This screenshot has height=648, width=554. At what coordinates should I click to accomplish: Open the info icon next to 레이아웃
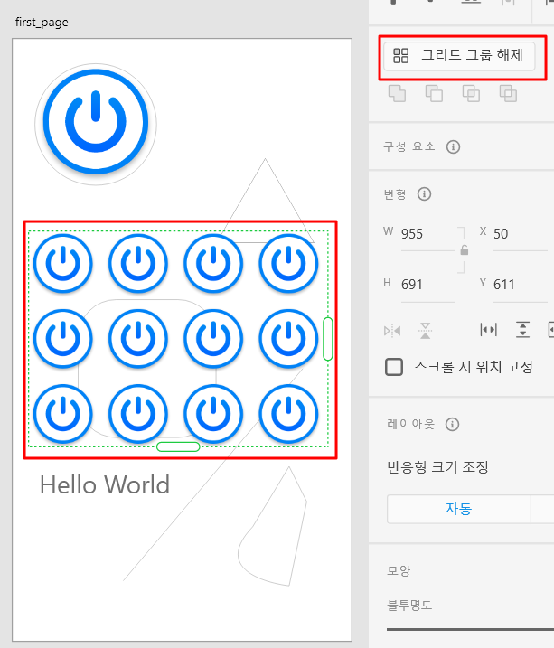(453, 425)
